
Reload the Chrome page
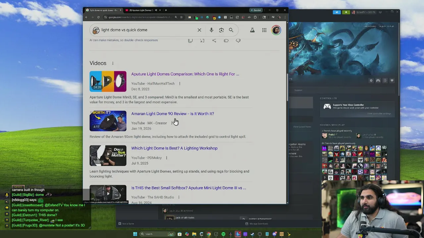(x=98, y=17)
